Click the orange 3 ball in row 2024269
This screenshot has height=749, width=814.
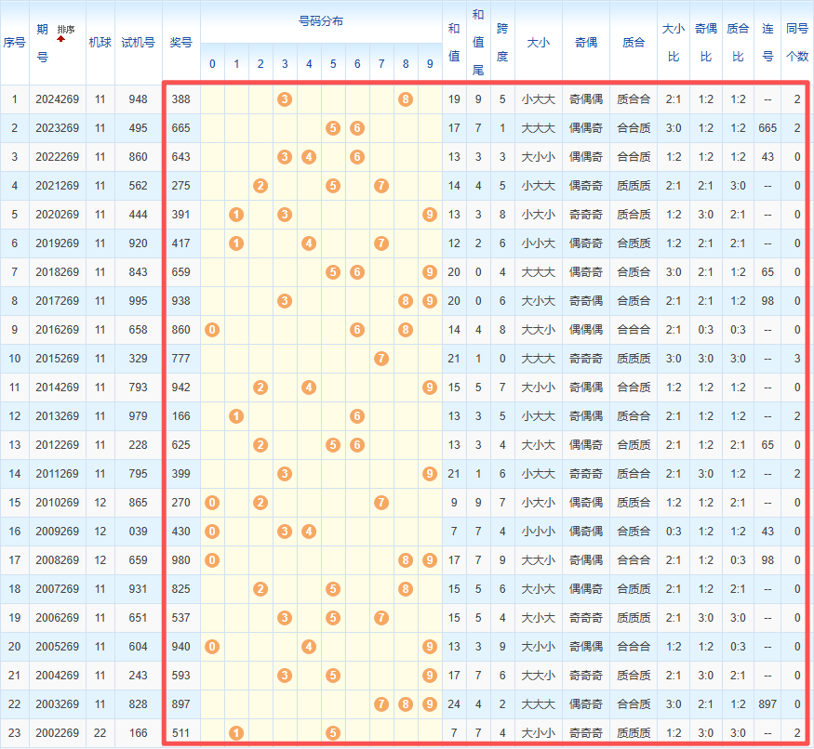(x=285, y=99)
